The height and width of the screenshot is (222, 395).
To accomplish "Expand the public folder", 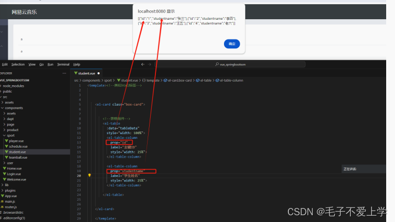I will (7, 92).
